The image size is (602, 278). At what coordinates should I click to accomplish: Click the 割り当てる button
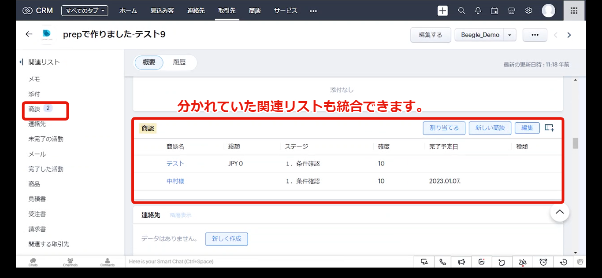tap(444, 128)
